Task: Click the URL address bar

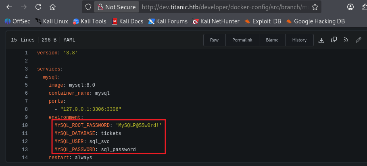Action: click(x=222, y=7)
